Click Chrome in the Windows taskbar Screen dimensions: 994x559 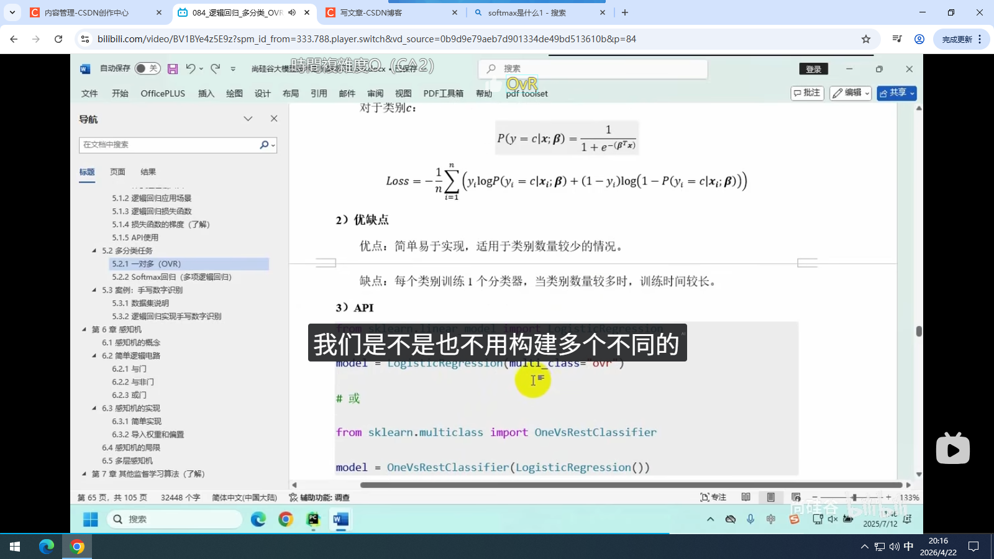click(x=77, y=547)
